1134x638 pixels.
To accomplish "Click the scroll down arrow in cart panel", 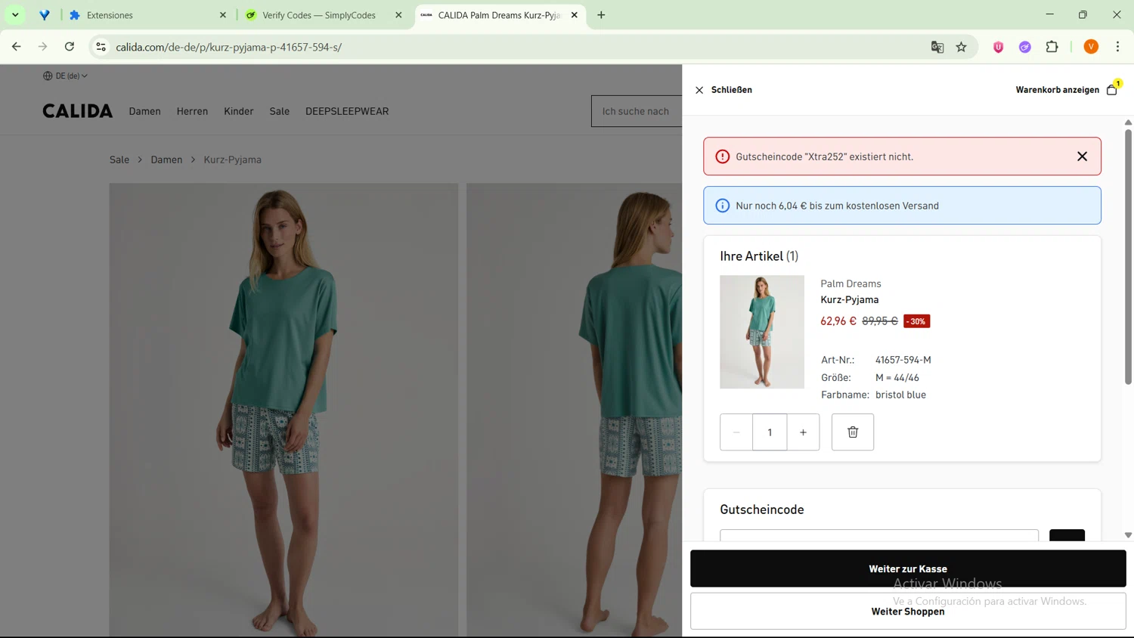I will pyautogui.click(x=1128, y=535).
